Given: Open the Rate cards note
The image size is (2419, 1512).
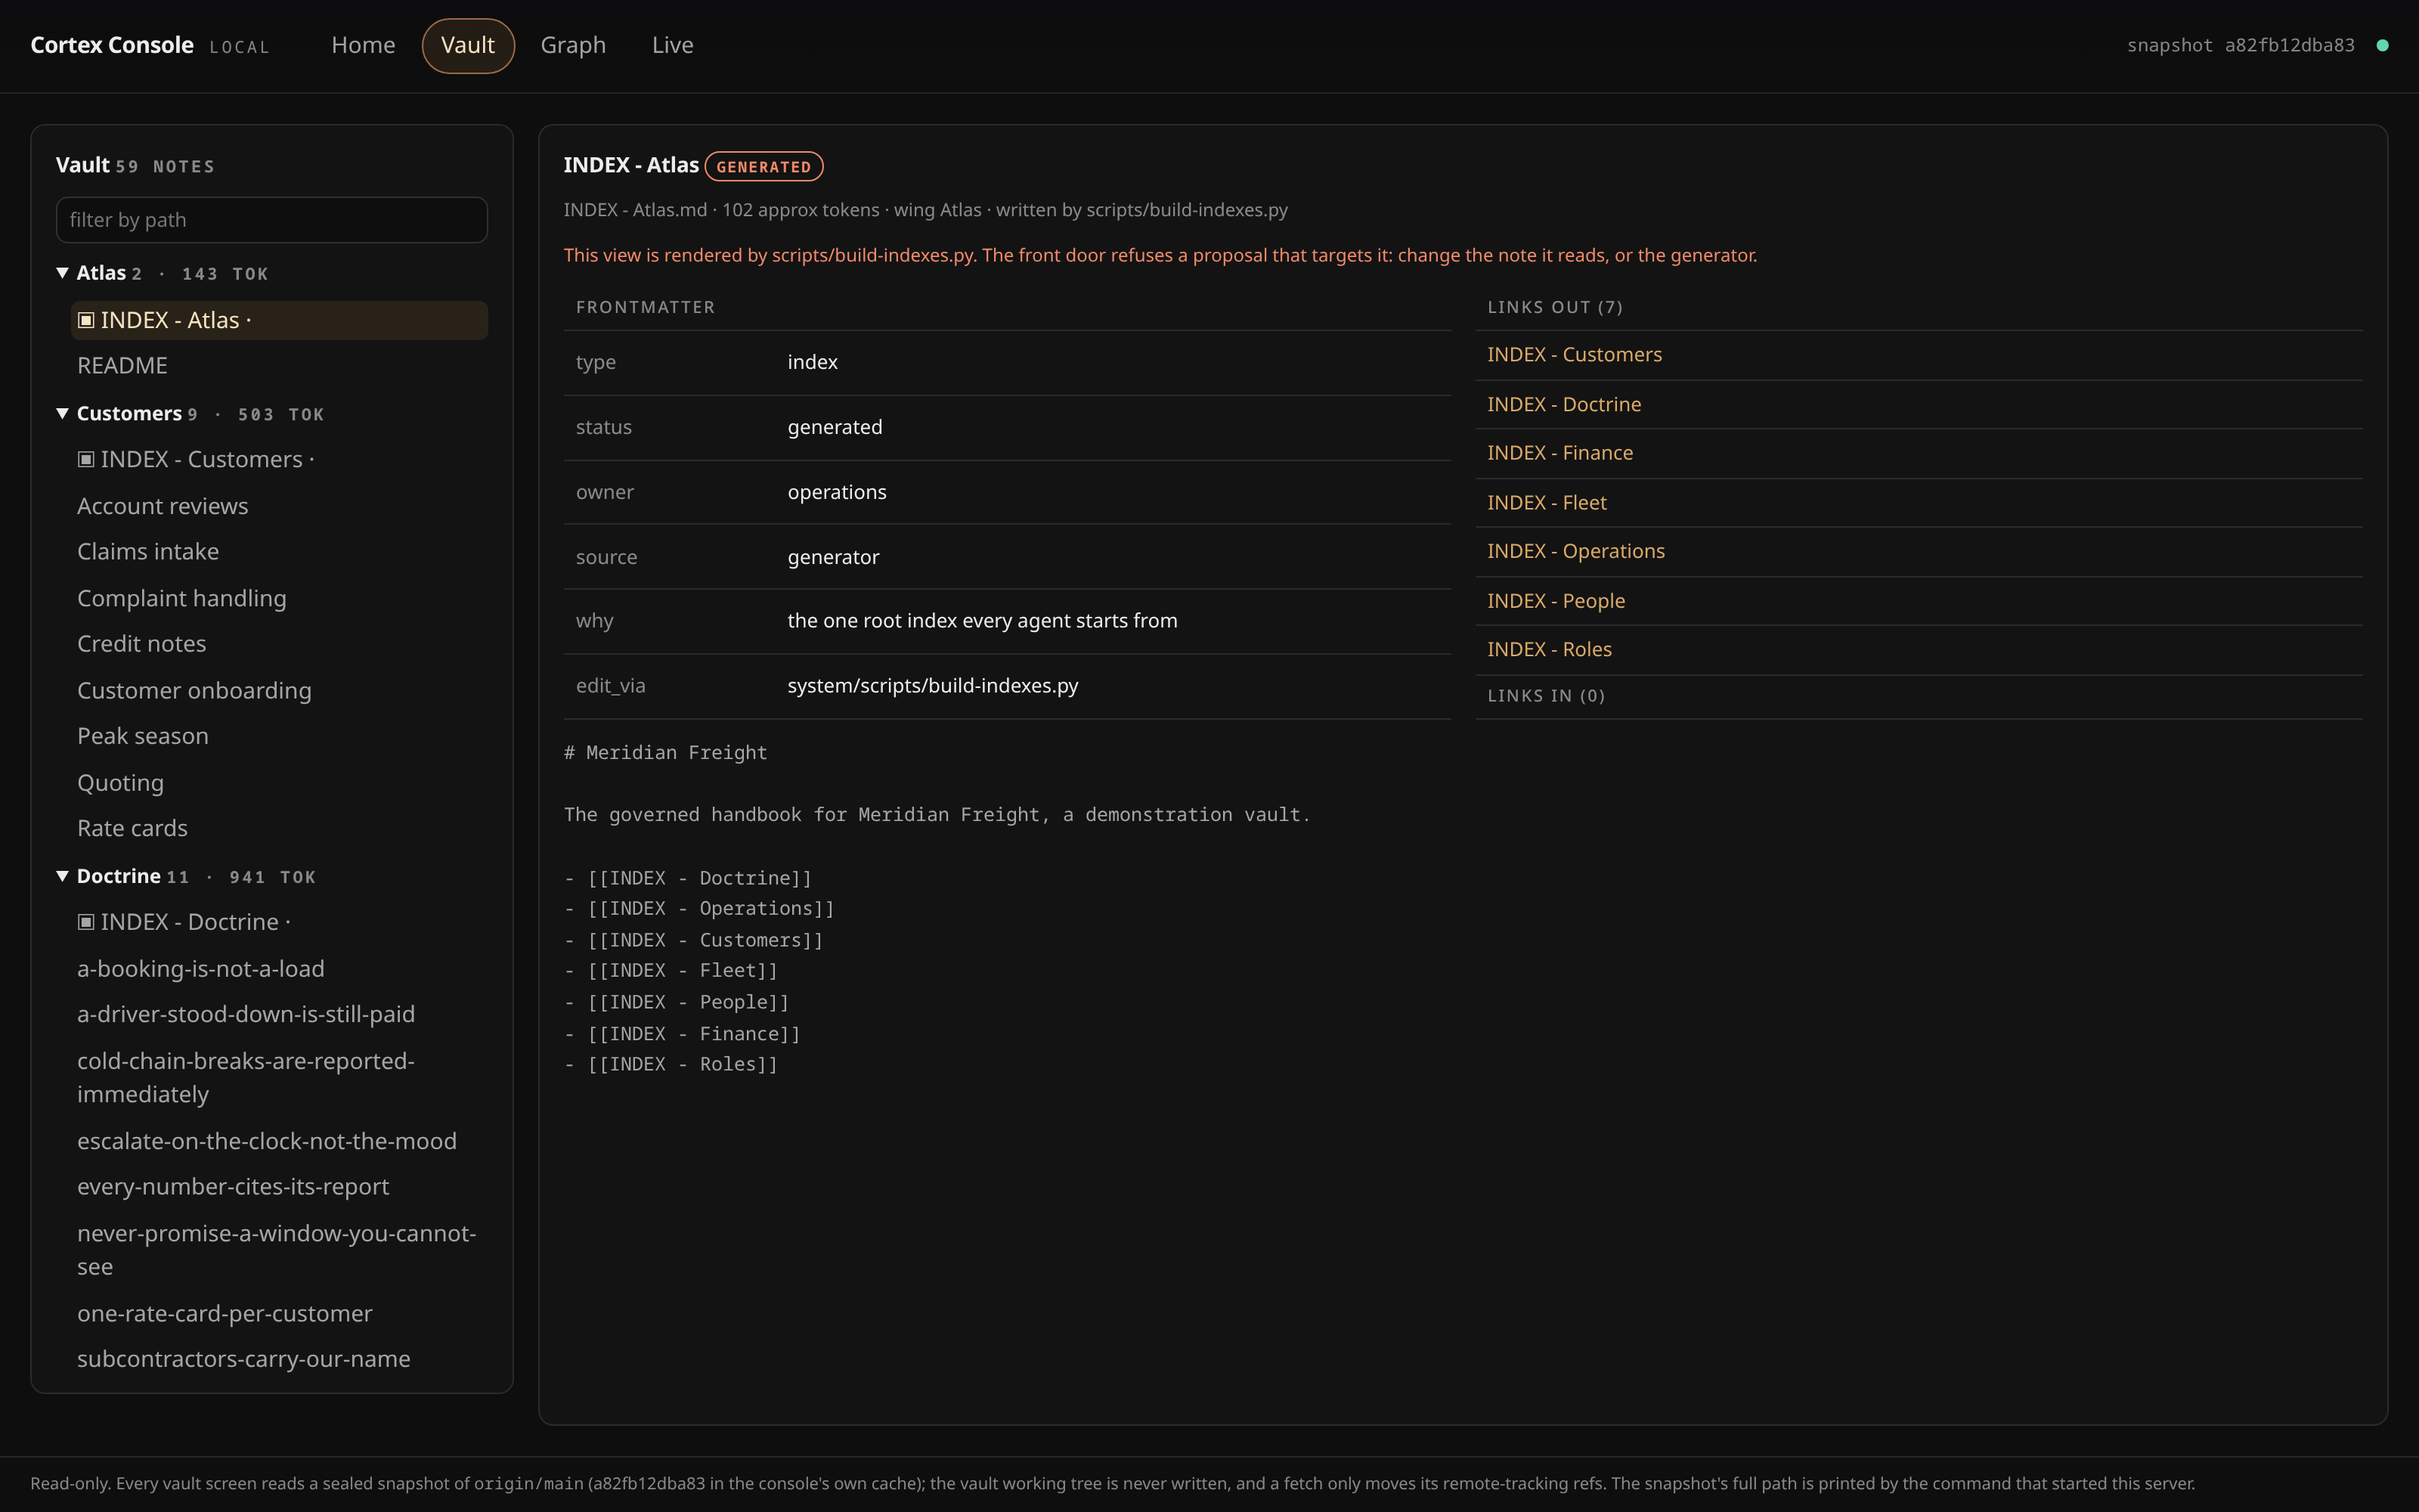Looking at the screenshot, I should 279,828.
